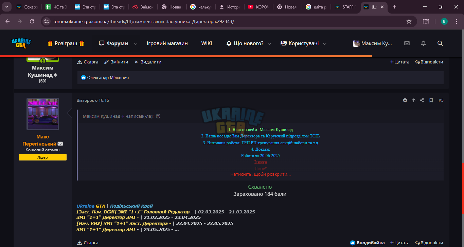Click the Схвалено status text
Image resolution: width=464 pixels, height=247 pixels.
pyautogui.click(x=260, y=187)
